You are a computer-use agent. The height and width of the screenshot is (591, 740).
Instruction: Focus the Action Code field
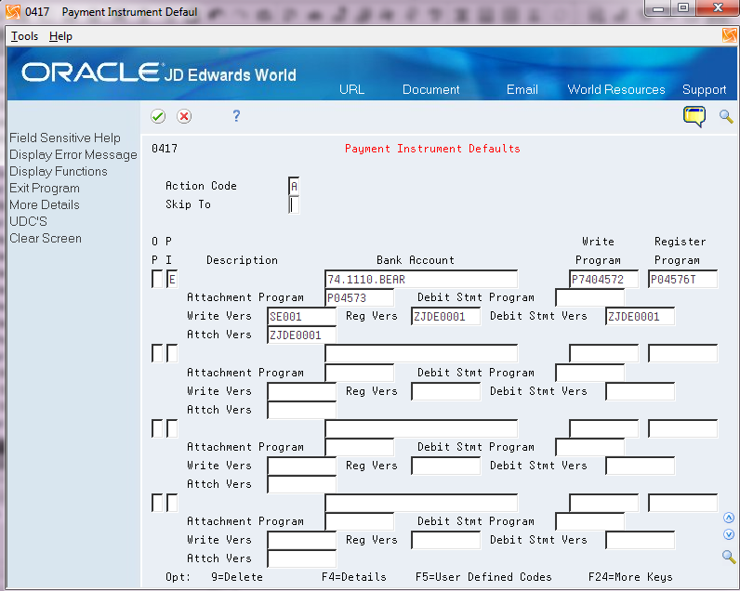click(x=294, y=186)
